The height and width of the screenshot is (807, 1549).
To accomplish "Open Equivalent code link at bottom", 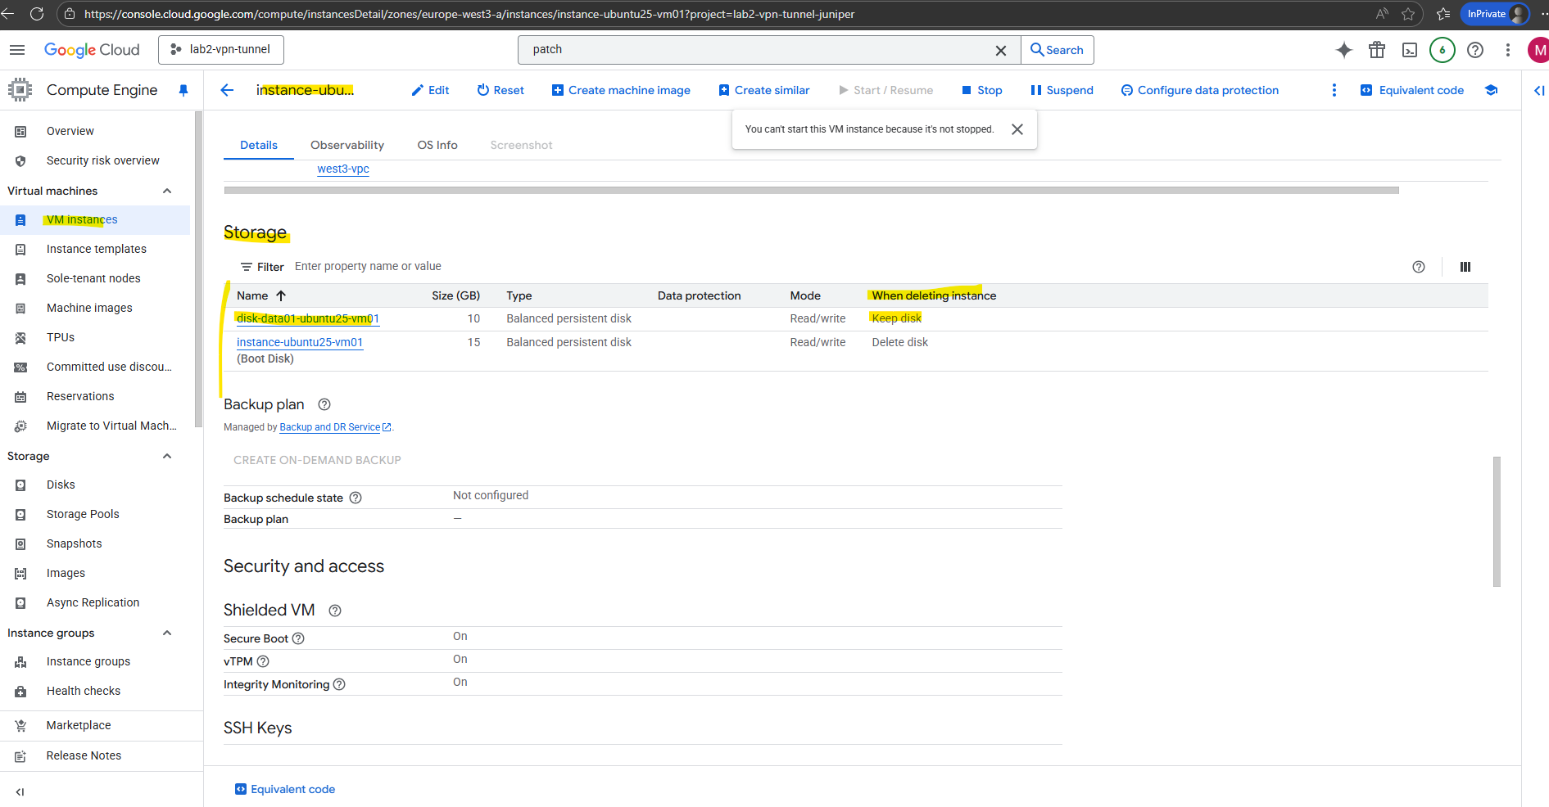I will (285, 789).
